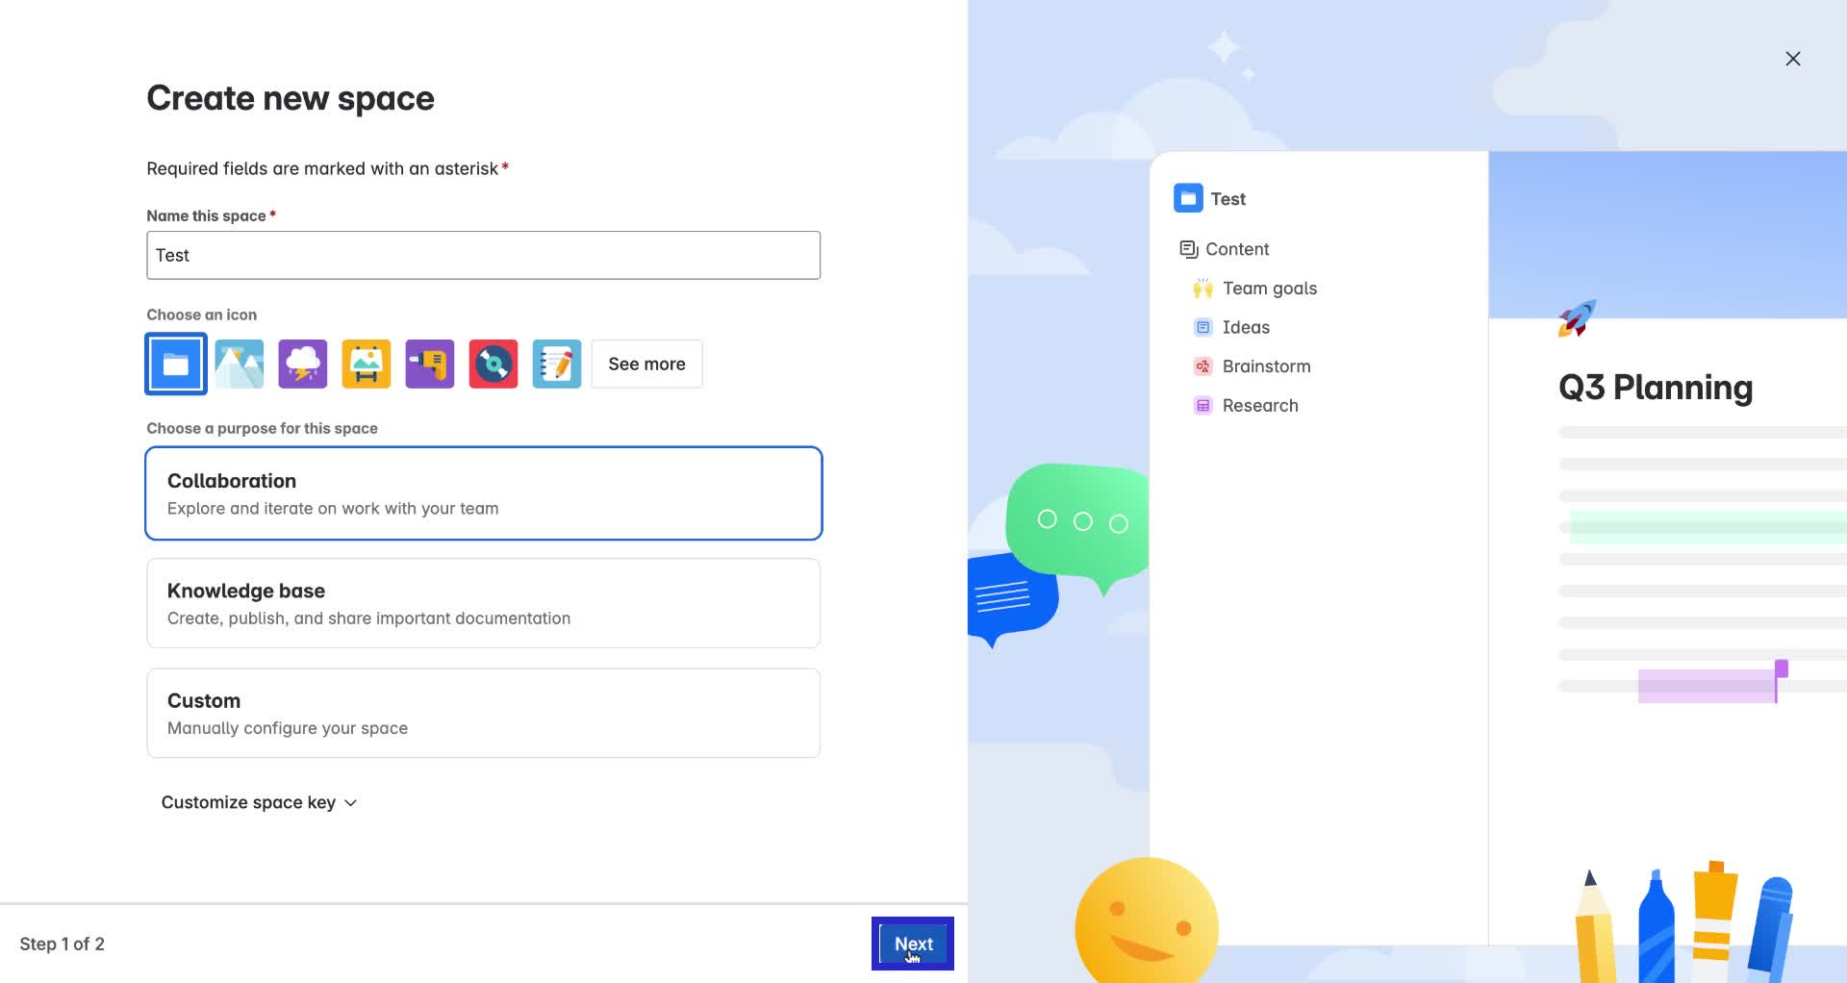Choose the purple megaphone icon

(429, 364)
